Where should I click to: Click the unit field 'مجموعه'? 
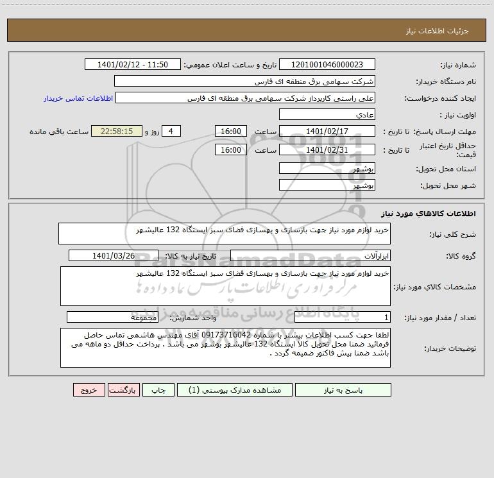click(112, 318)
